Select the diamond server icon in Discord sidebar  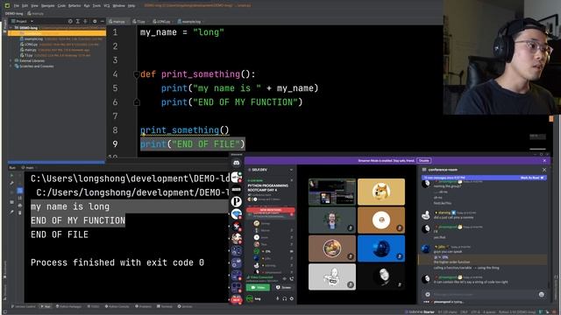coord(236,214)
